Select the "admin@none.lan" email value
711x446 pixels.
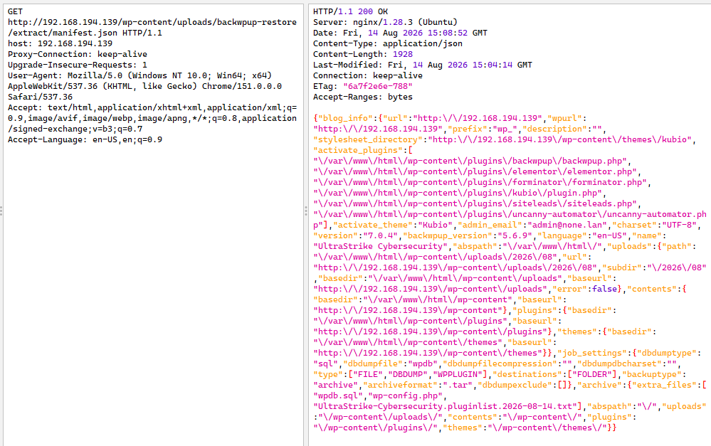point(567,225)
